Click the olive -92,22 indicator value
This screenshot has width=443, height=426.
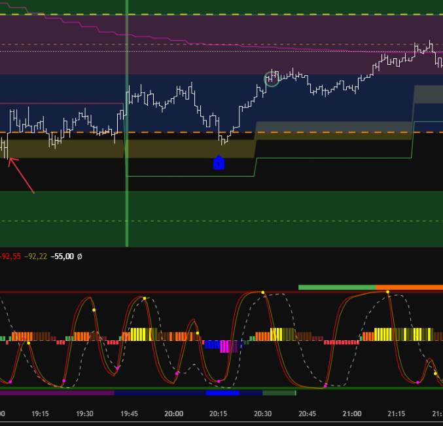(37, 257)
